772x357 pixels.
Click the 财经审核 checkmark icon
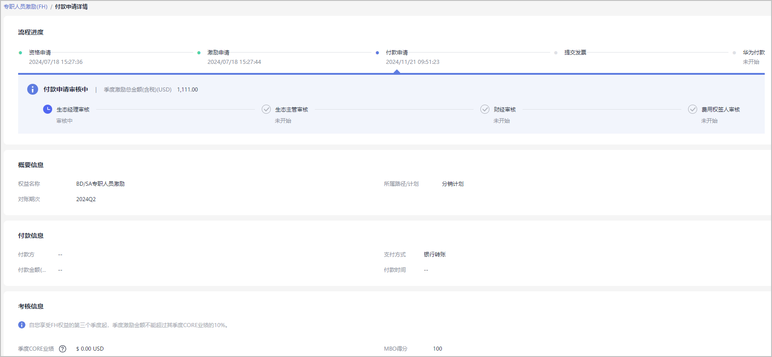click(x=485, y=109)
